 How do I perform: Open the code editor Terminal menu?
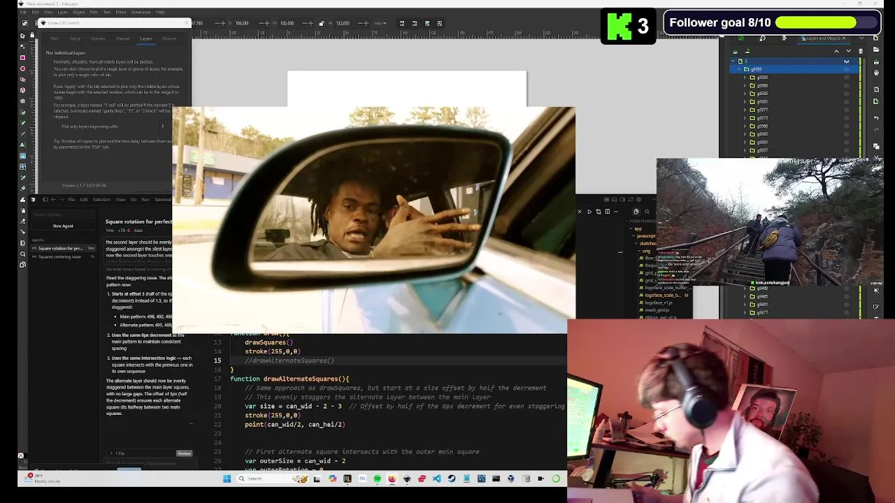(x=163, y=200)
